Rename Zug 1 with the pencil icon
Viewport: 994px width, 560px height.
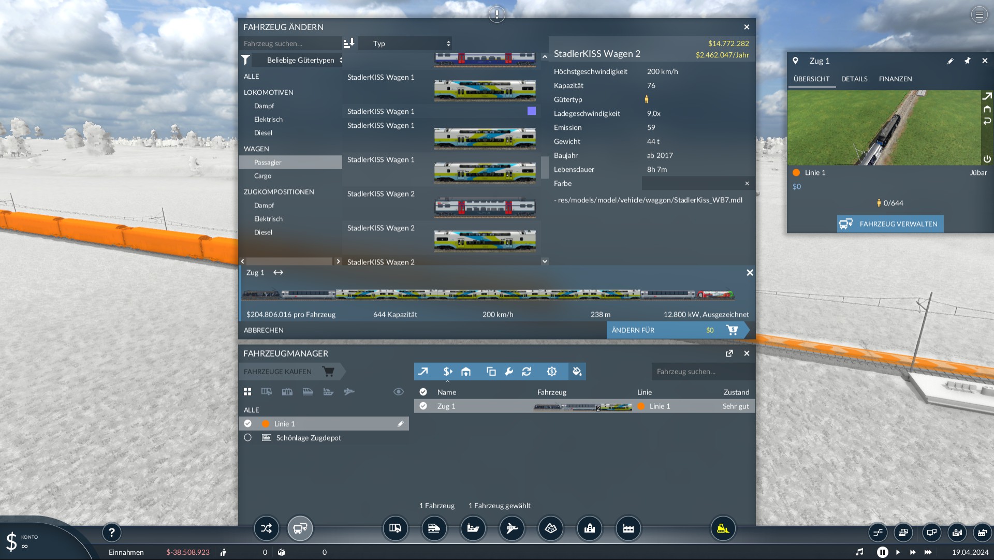951,61
